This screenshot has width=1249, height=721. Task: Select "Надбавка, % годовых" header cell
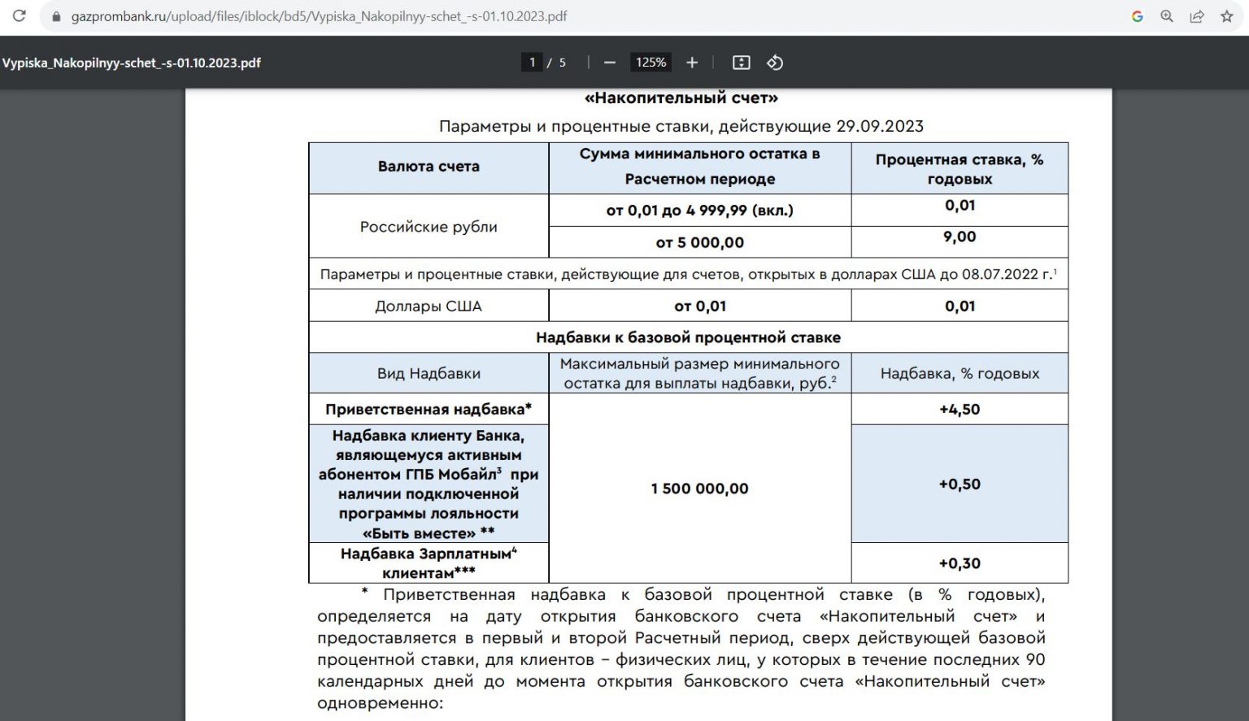click(960, 373)
